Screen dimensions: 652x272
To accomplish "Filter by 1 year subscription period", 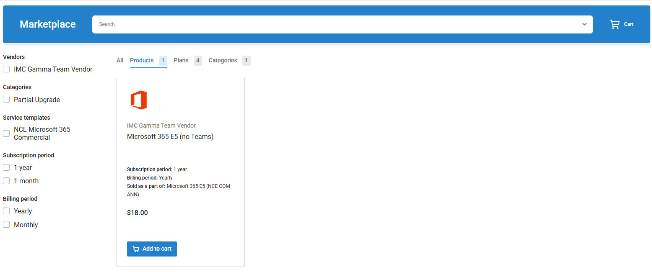I will point(6,167).
